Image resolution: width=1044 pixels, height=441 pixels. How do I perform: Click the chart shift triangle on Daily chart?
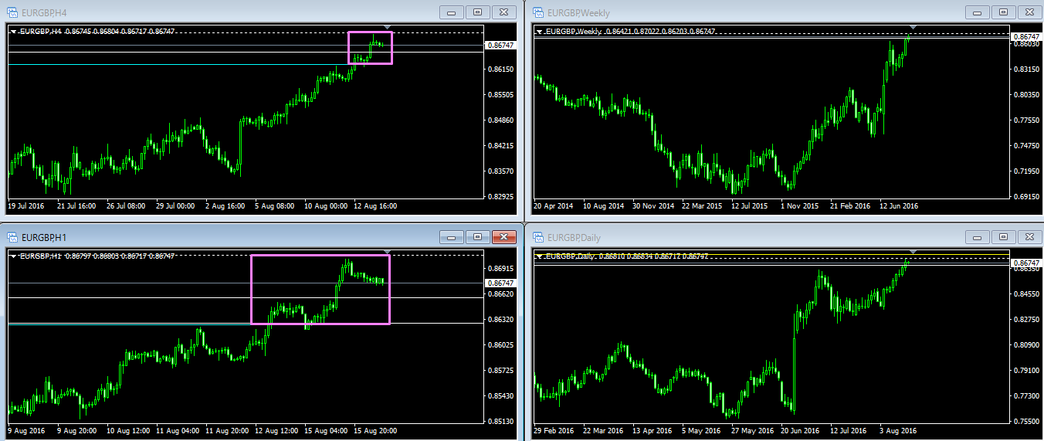913,253
